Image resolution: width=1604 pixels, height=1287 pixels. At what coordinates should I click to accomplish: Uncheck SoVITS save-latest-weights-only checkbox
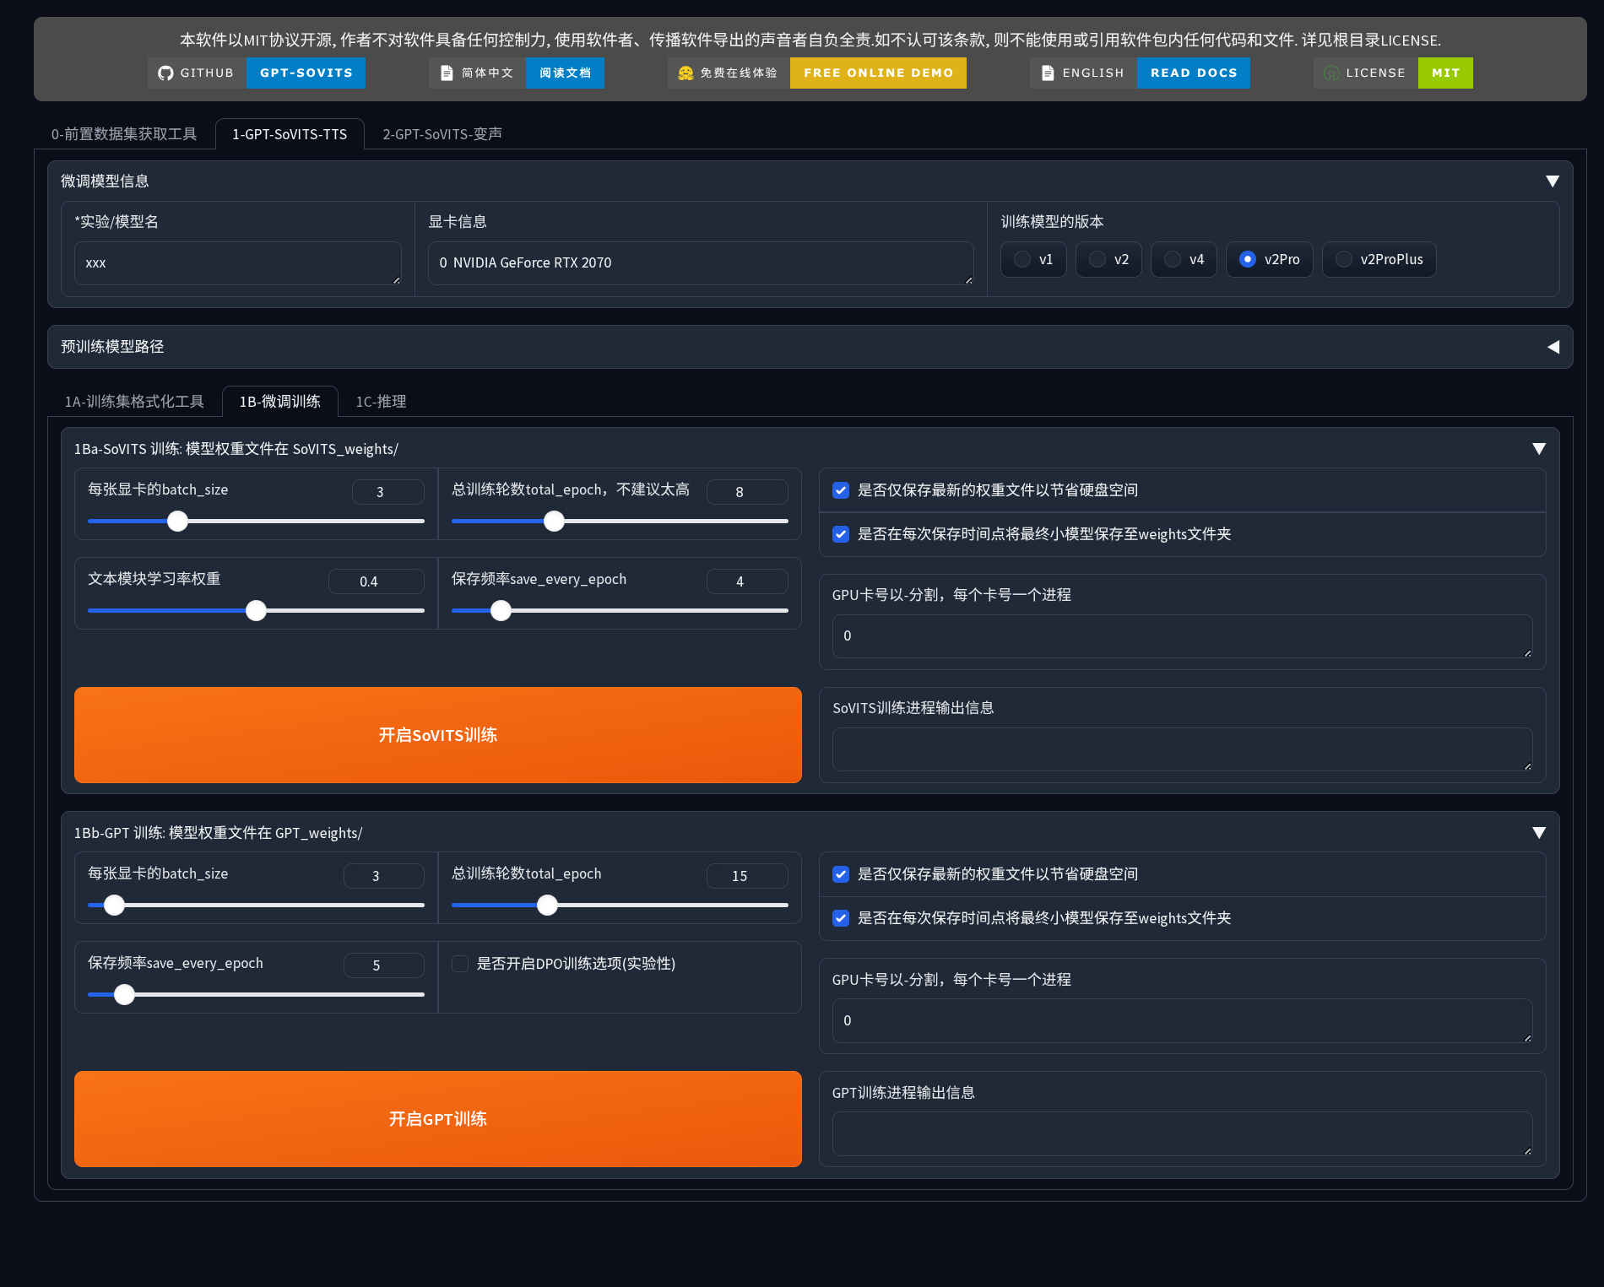pyautogui.click(x=841, y=490)
